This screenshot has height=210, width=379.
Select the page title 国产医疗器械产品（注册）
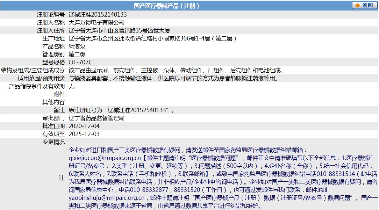pyautogui.click(x=167, y=6)
